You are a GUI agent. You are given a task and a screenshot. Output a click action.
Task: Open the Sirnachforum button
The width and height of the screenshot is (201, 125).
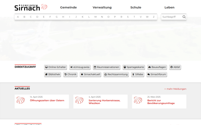coord(157,74)
